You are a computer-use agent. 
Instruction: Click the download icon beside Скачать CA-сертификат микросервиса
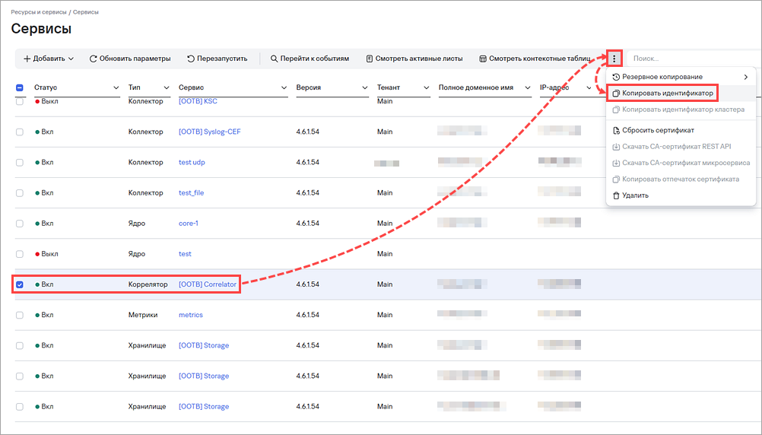click(x=616, y=163)
